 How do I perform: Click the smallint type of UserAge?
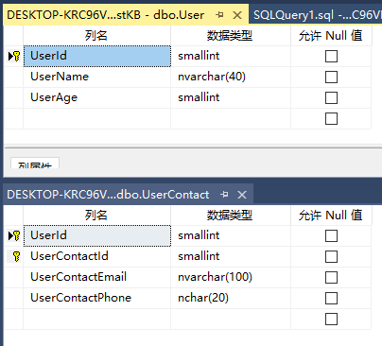(x=231, y=97)
